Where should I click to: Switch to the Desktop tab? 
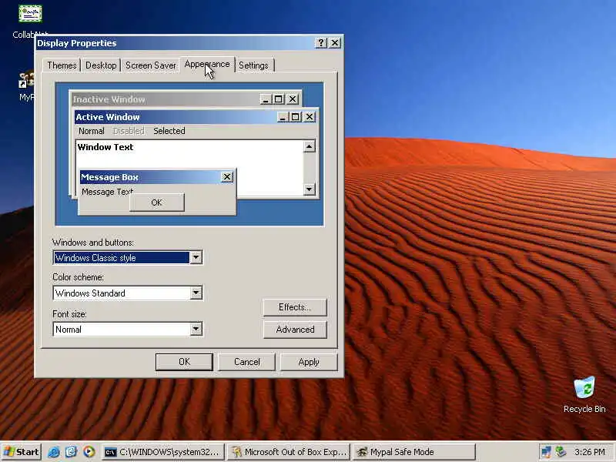tap(101, 65)
